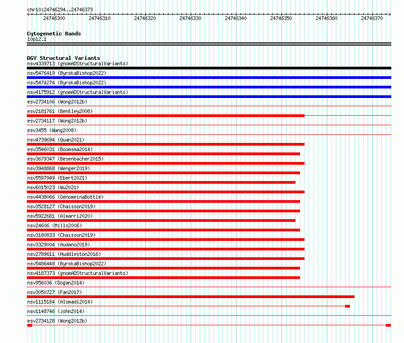This screenshot has height=343, width=404.
Task: Open variant nsv6015023 (Wu2021) label
Action: click(x=53, y=187)
